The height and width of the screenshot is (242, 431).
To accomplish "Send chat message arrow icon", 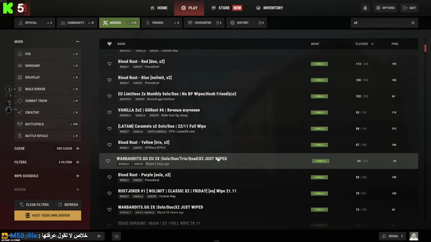I will point(99,236).
